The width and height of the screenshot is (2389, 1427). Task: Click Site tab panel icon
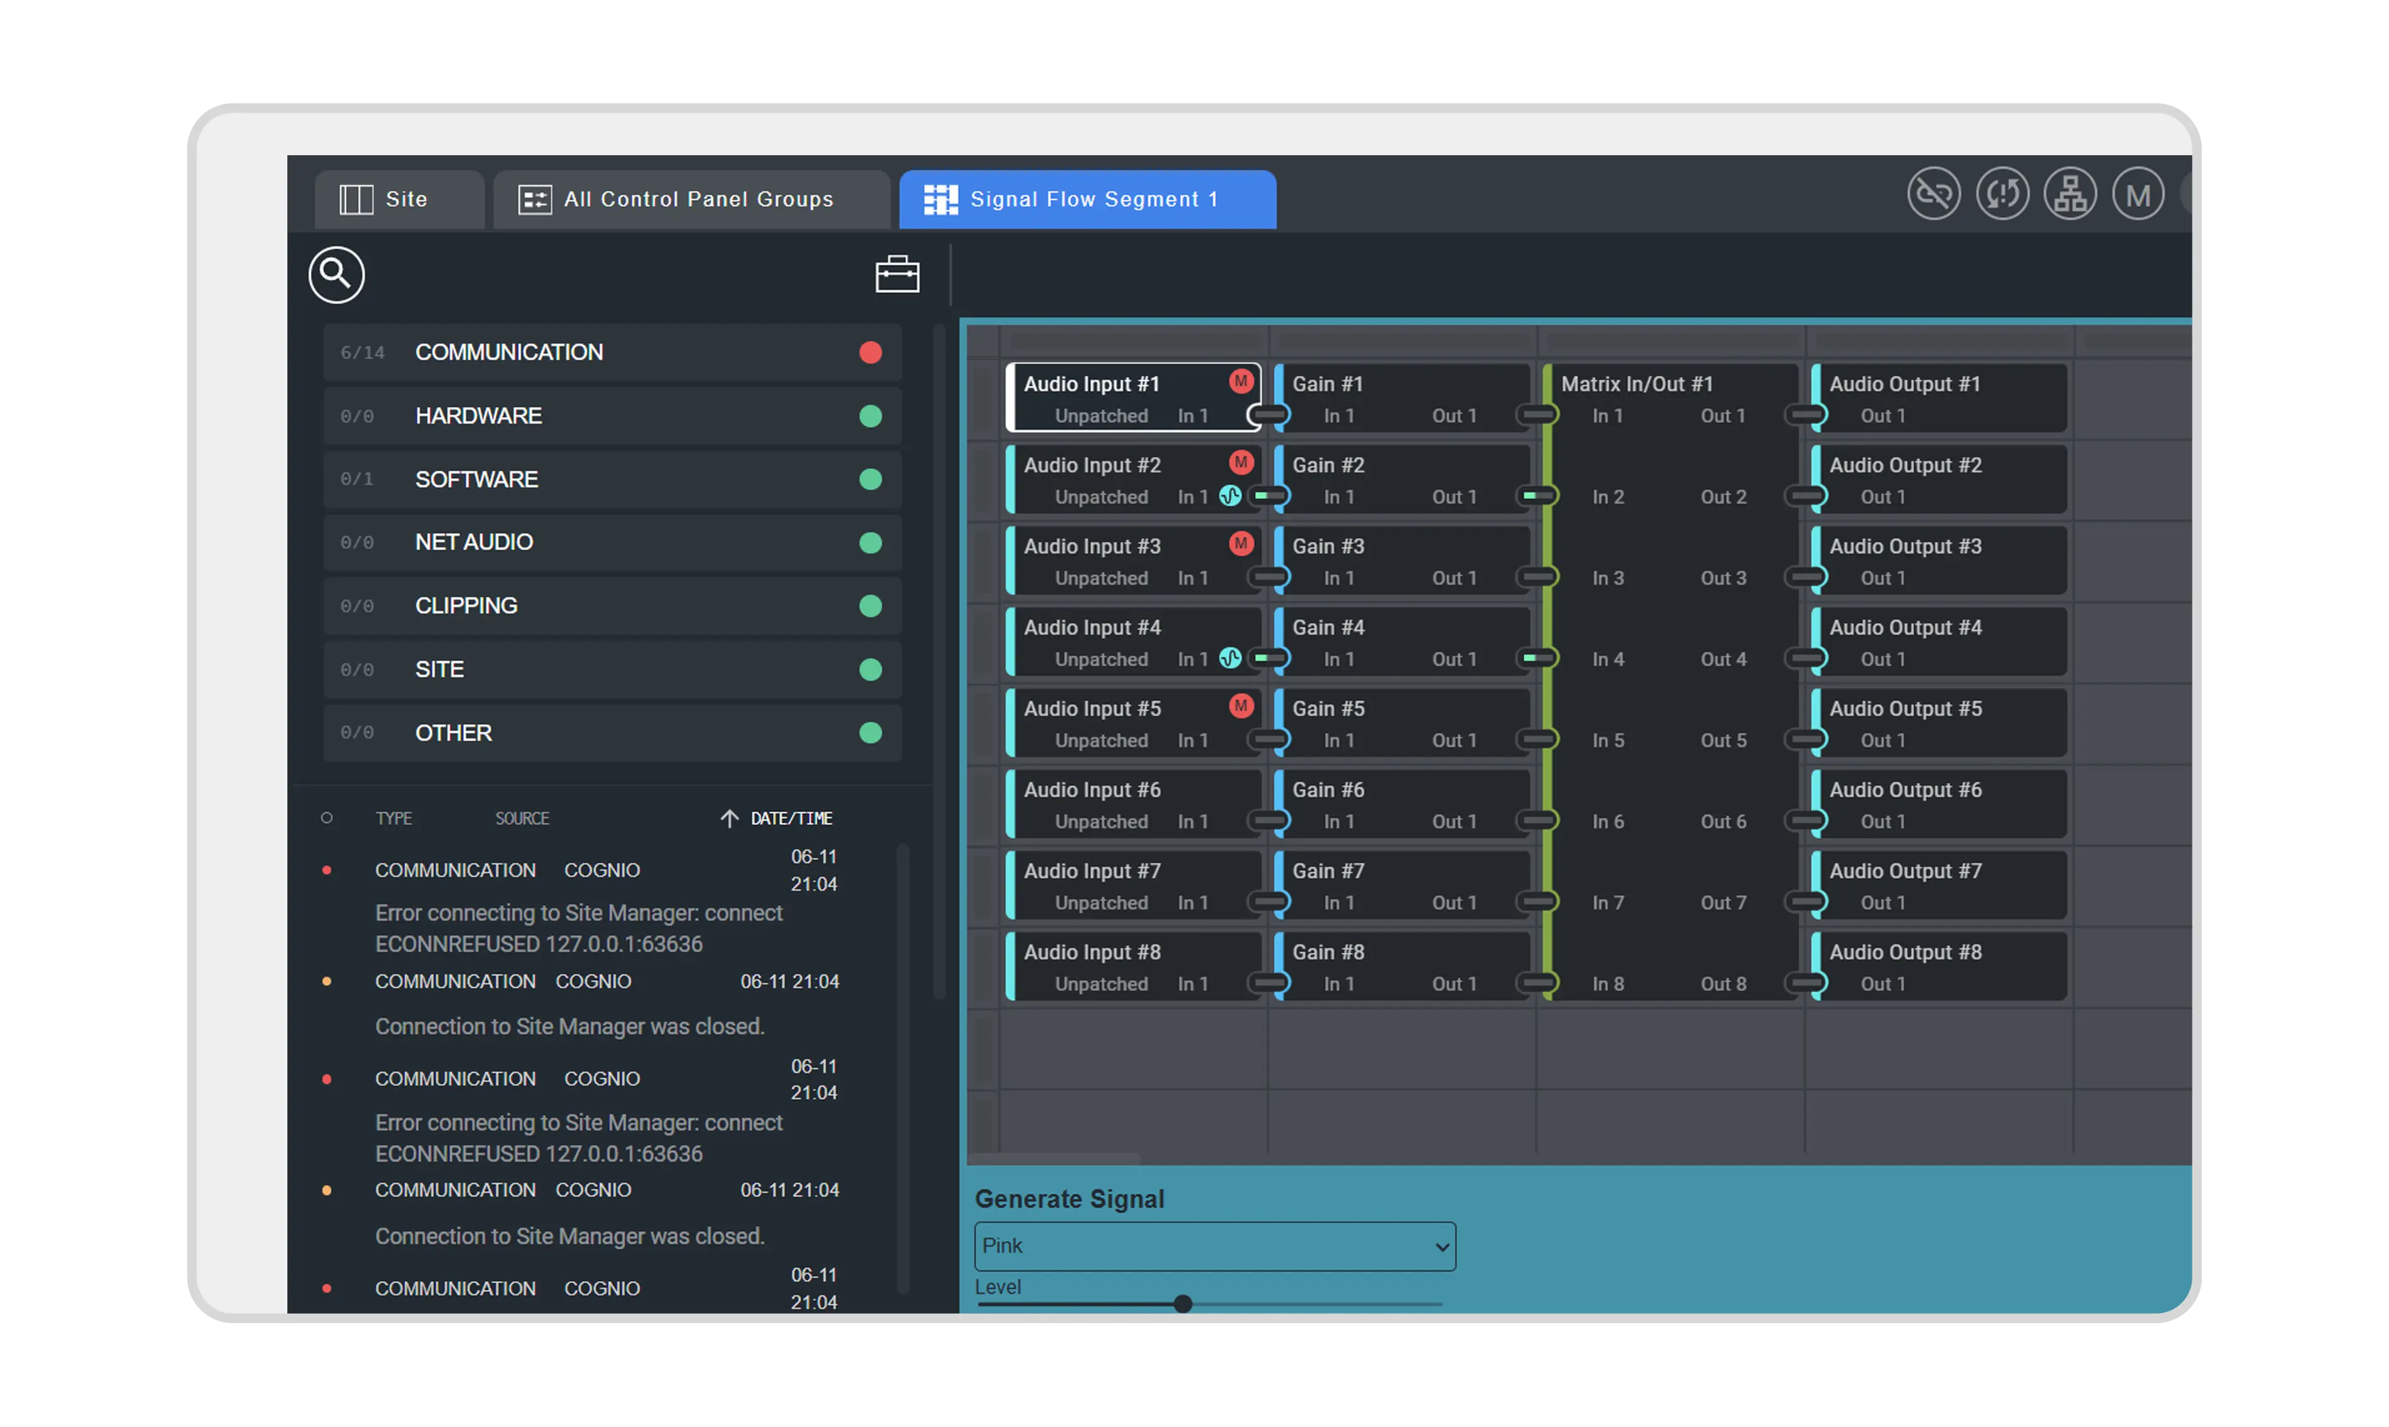356,200
